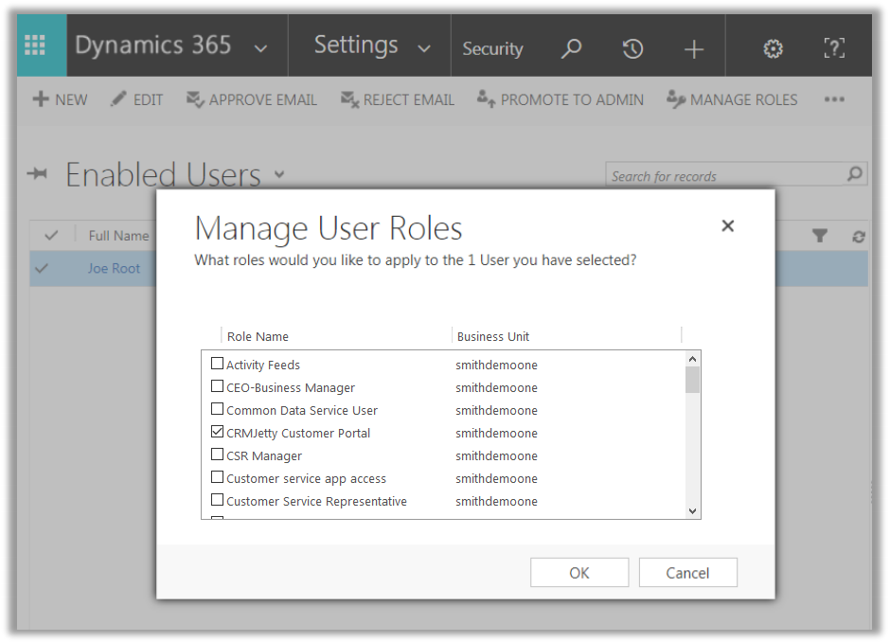Click the APPROVE EMAIL command
Screen dimensions: 890x642
point(252,99)
